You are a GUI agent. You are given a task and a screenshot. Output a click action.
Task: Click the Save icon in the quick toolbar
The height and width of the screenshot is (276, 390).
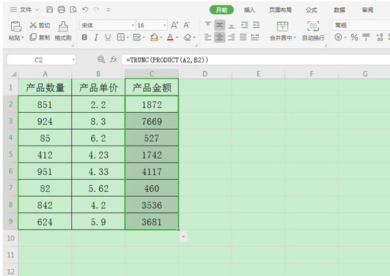pyautogui.click(x=50, y=10)
